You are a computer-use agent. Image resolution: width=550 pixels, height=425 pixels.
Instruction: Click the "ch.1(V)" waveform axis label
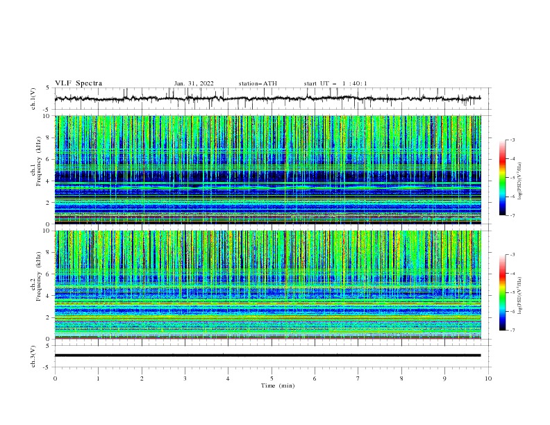click(x=33, y=99)
